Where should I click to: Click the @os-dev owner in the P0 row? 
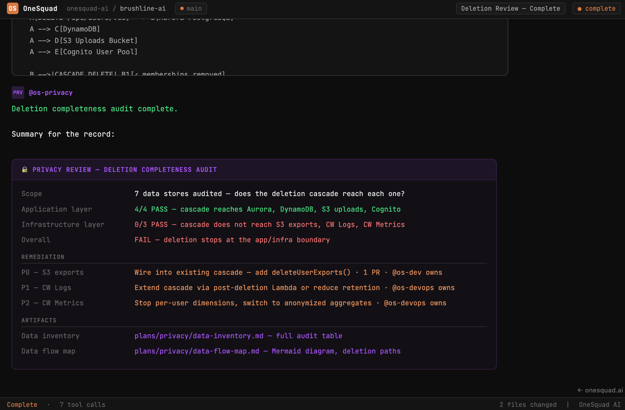[x=408, y=272]
